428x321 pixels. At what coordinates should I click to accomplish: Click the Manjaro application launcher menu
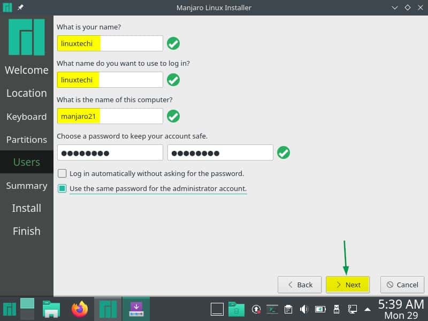(x=10, y=309)
